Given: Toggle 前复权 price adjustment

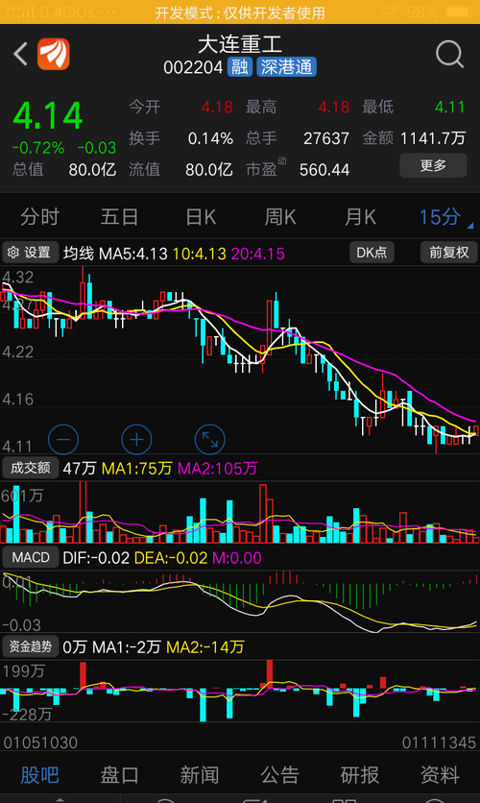Looking at the screenshot, I should pyautogui.click(x=448, y=253).
